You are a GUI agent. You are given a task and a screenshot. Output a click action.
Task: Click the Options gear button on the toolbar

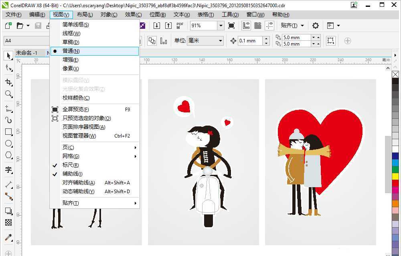(x=315, y=25)
